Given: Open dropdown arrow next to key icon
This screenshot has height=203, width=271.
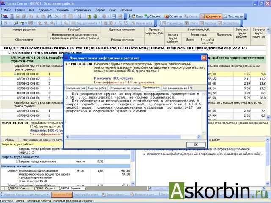Looking at the screenshot, I should [26, 23].
